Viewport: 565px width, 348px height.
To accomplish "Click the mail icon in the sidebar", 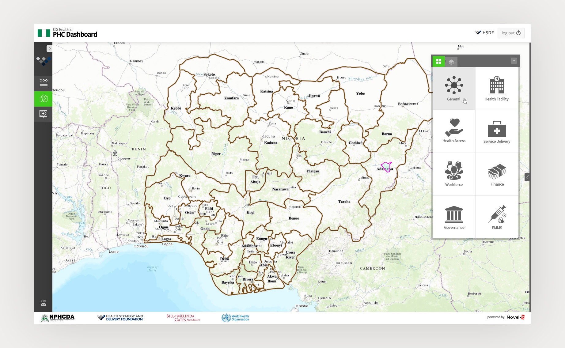I will point(44,304).
